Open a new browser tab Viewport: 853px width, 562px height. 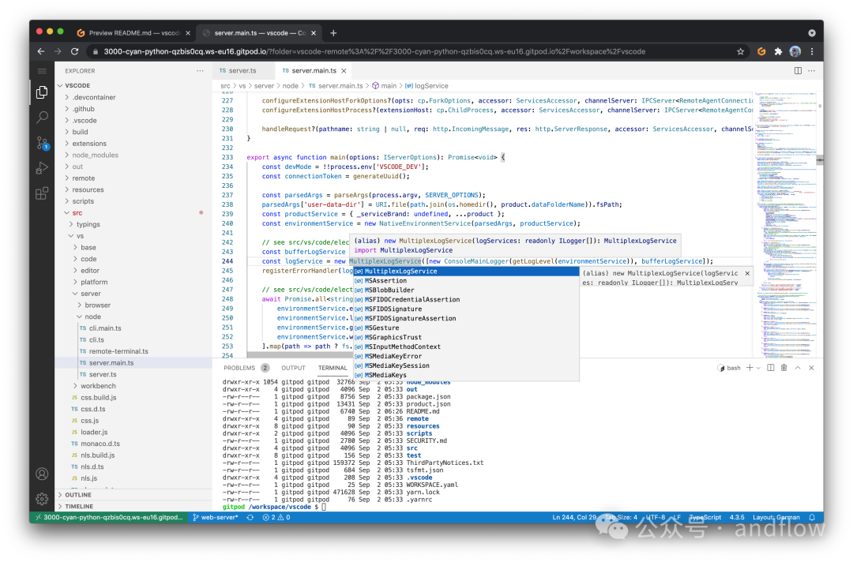click(333, 33)
